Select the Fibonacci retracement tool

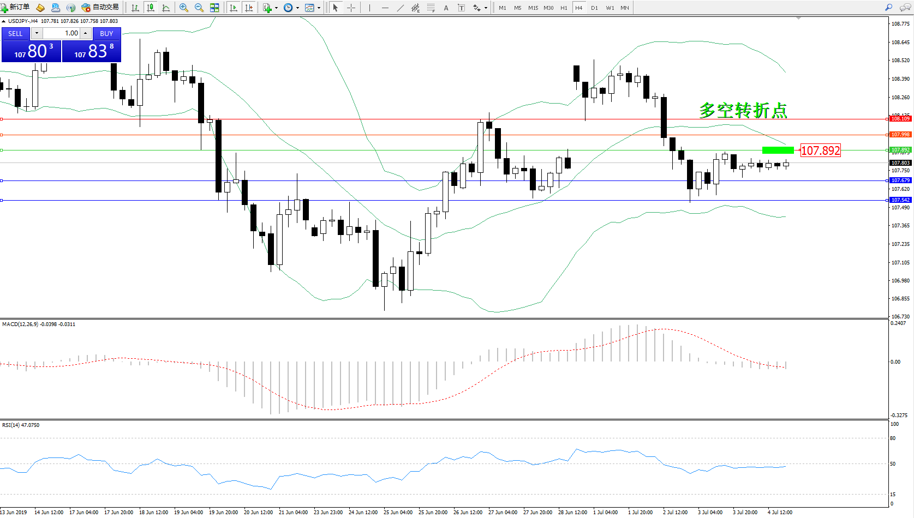point(431,8)
